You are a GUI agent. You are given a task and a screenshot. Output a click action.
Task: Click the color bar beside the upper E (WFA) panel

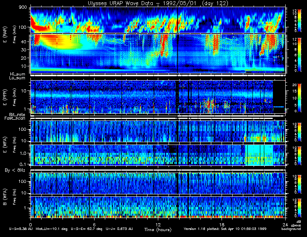[299, 132]
